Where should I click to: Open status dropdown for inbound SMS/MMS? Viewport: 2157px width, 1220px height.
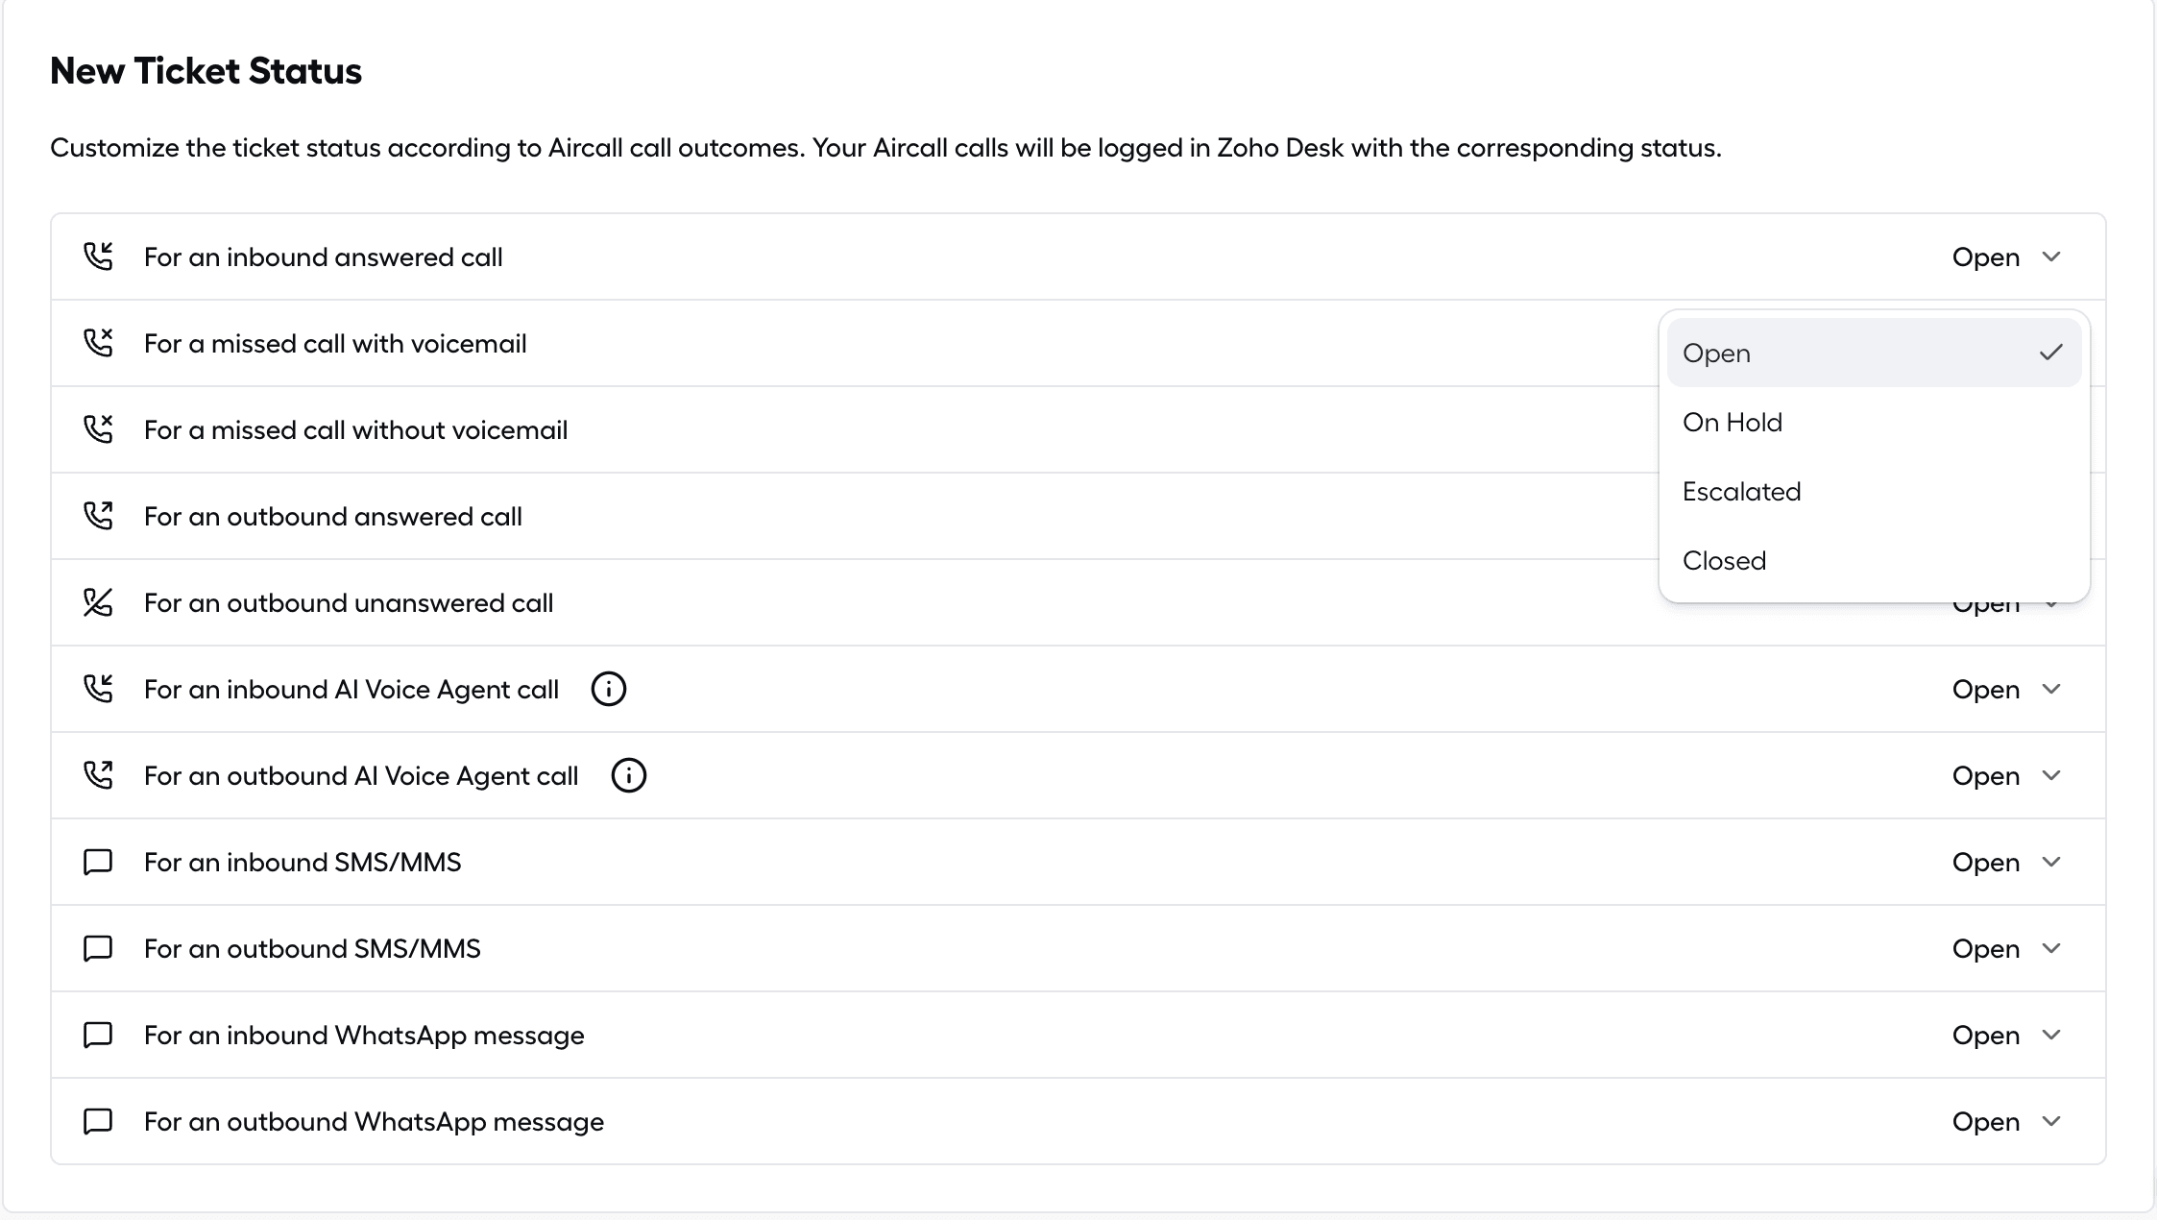click(x=2007, y=862)
